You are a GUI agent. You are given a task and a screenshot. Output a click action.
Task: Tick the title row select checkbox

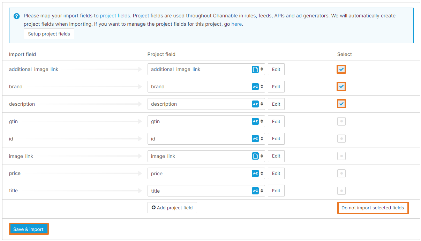341,191
